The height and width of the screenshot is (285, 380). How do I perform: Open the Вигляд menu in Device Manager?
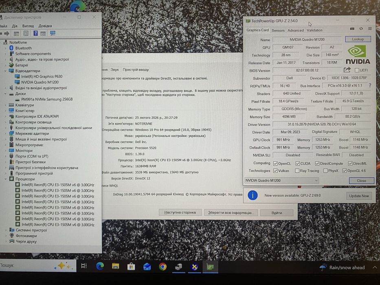point(28,26)
